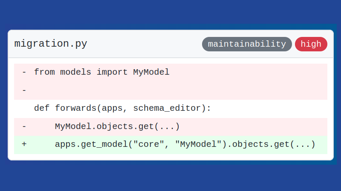Click the plus marker on added line

click(24, 144)
